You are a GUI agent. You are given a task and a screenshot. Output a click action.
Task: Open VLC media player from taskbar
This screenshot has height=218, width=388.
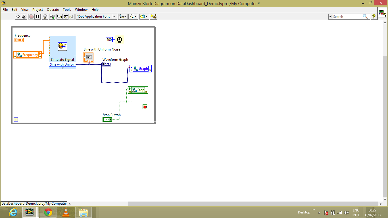coord(66,212)
